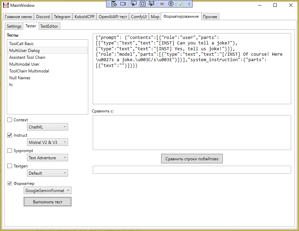
Task: Click Сравнить строки побайтово button
Action: (x=192, y=159)
